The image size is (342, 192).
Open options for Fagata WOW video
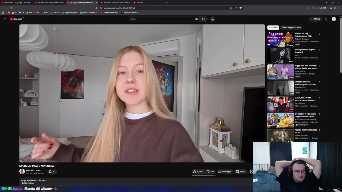coord(320,130)
